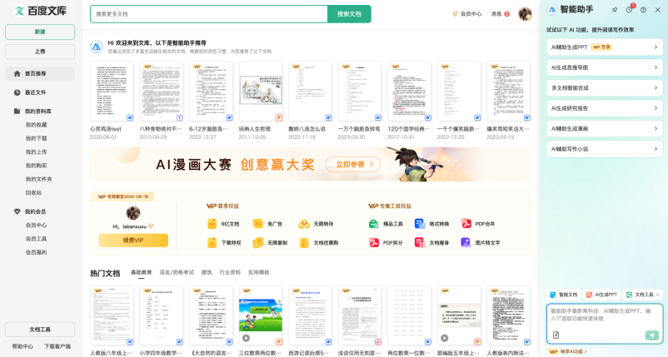Viewport: 668px width, 357px height.
Task: Click the 新建 button
Action: click(x=40, y=32)
